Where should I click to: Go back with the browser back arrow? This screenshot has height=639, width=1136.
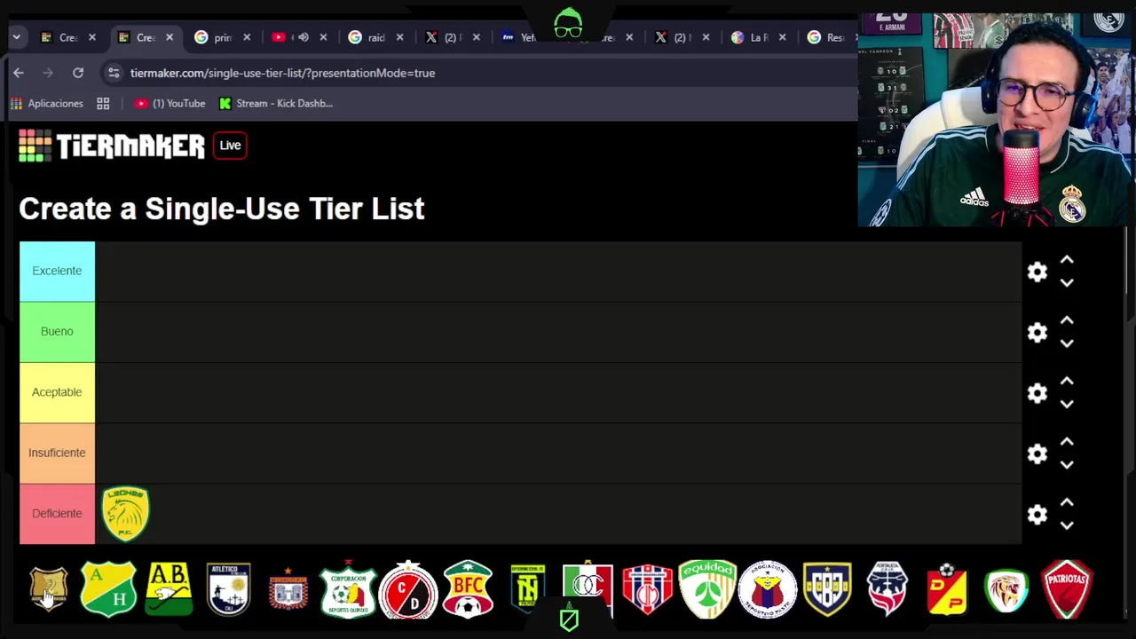[x=19, y=73]
